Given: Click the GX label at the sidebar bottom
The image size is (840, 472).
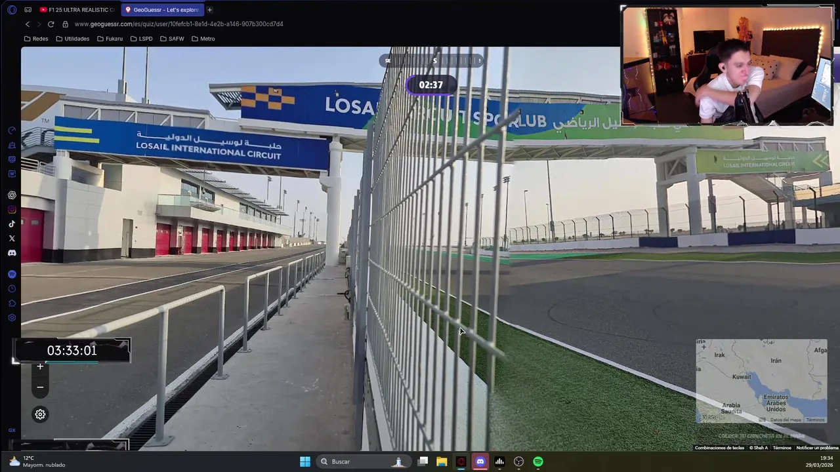Looking at the screenshot, I should [x=12, y=430].
